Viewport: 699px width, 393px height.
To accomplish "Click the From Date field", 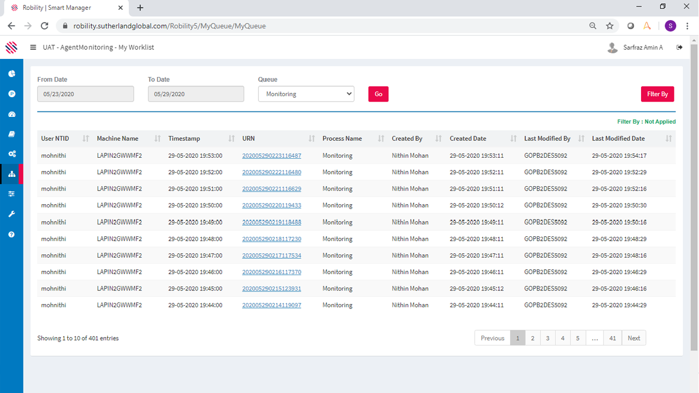I will pos(86,94).
